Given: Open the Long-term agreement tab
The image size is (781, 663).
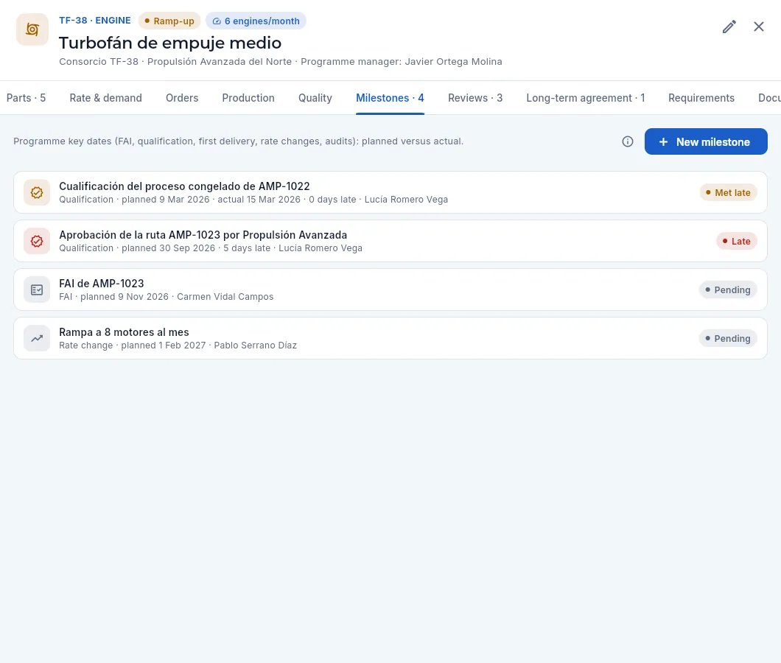Looking at the screenshot, I should pyautogui.click(x=586, y=98).
